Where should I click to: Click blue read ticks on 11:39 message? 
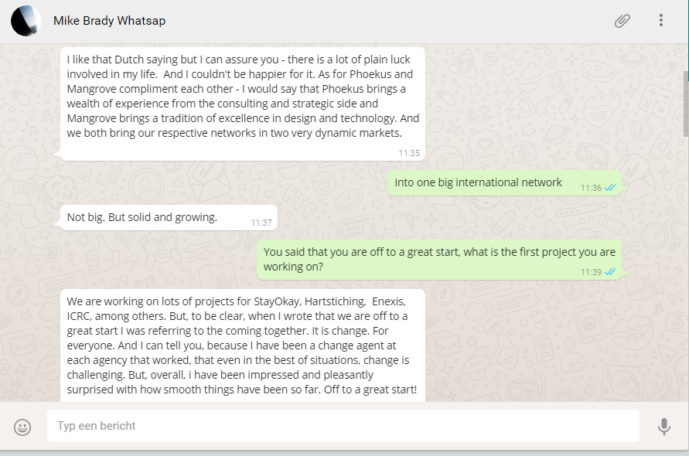[x=610, y=272]
